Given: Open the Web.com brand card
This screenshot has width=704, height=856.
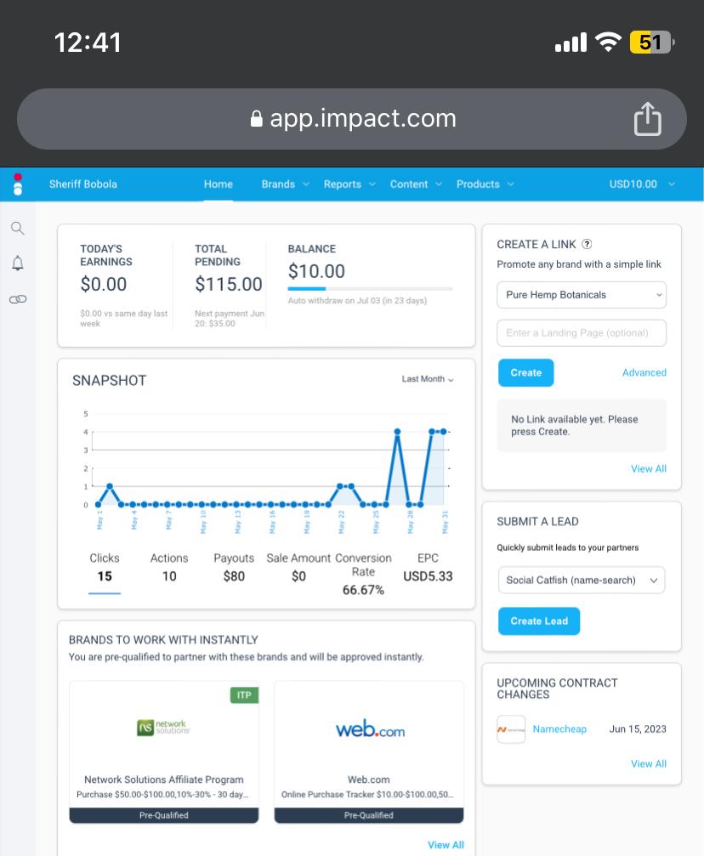Looking at the screenshot, I should click(x=369, y=752).
